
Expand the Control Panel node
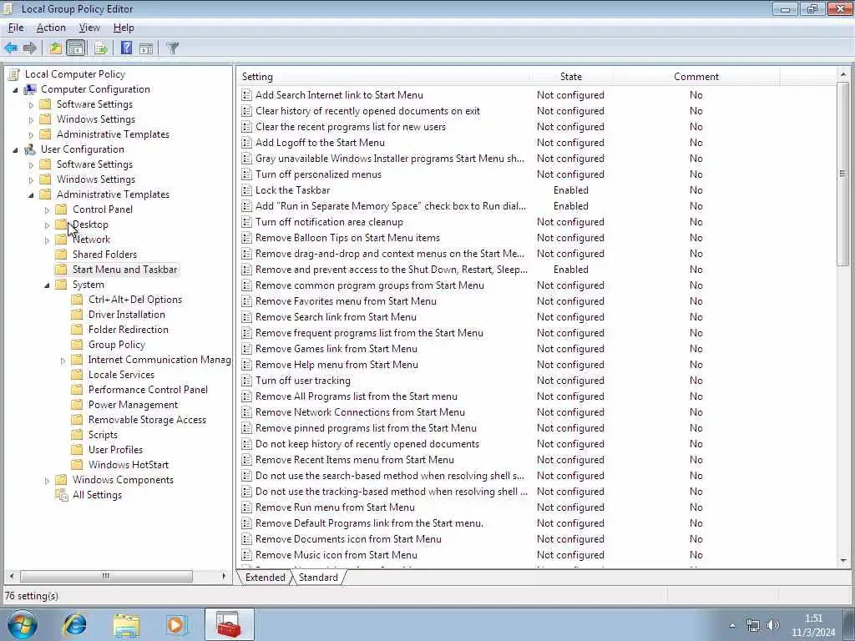pyautogui.click(x=47, y=209)
